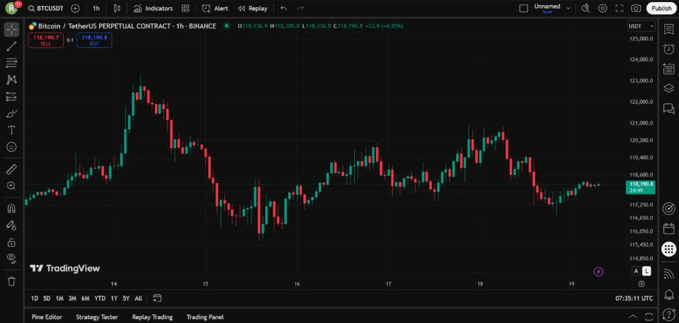Toggle lock all drawing tools
Viewport: 679px width, 323px height.
click(x=11, y=242)
